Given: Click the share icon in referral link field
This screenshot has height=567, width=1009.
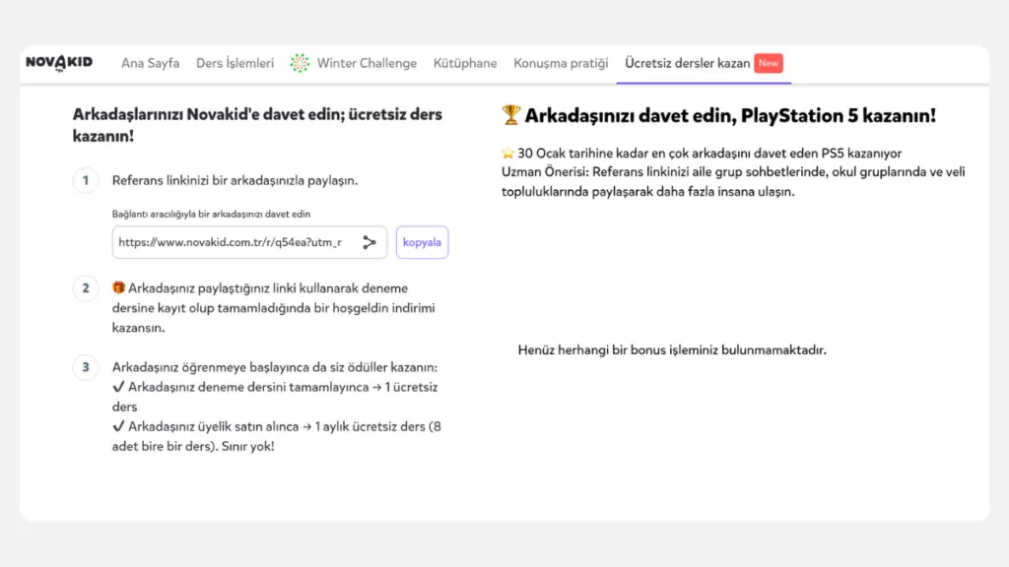Looking at the screenshot, I should click(370, 242).
